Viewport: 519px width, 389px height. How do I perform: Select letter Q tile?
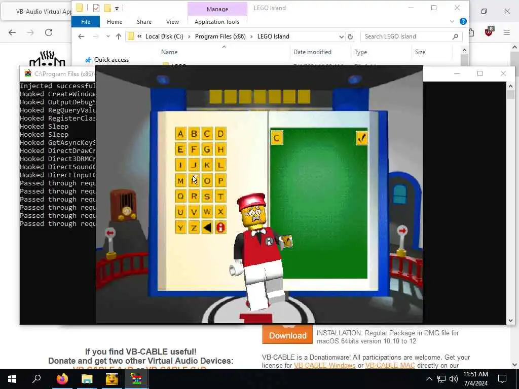pyautogui.click(x=181, y=197)
